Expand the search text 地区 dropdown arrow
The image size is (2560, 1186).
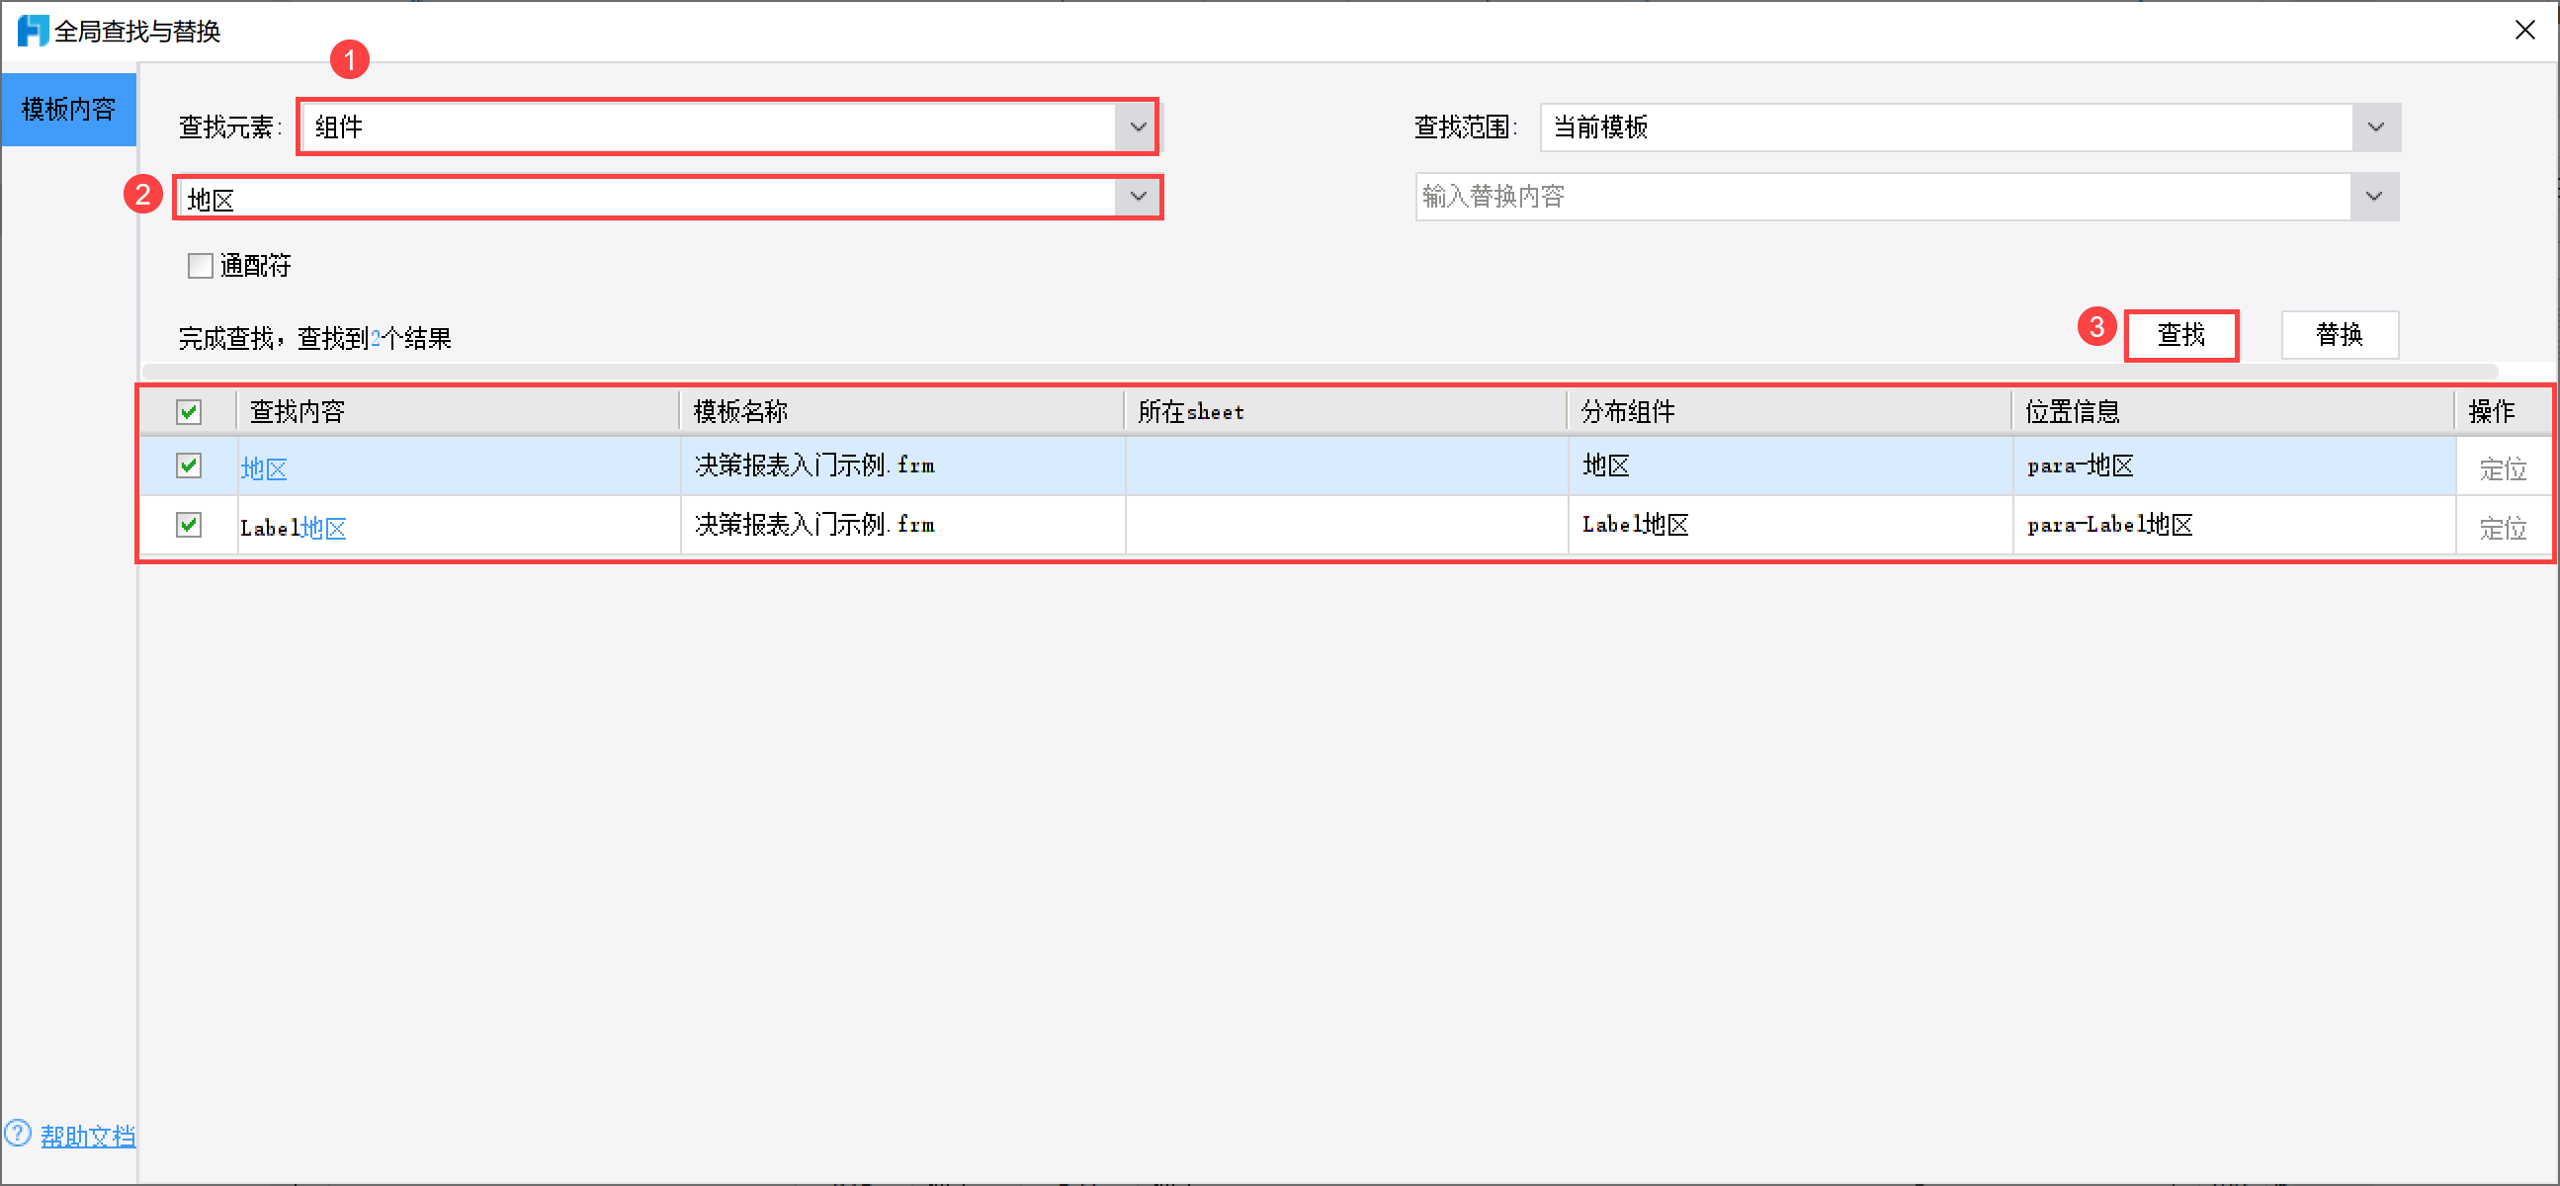1138,197
